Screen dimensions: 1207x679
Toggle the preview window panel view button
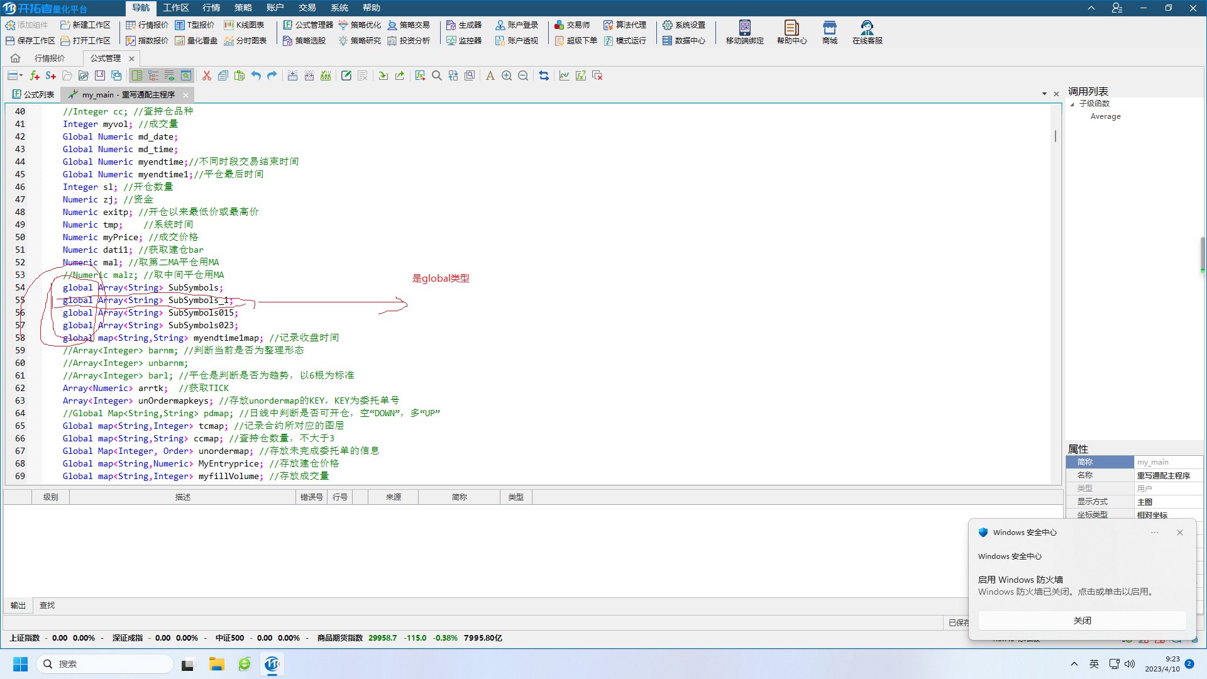(x=186, y=75)
